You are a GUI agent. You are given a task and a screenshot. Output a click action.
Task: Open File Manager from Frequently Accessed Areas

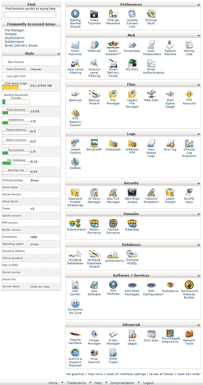[15, 30]
